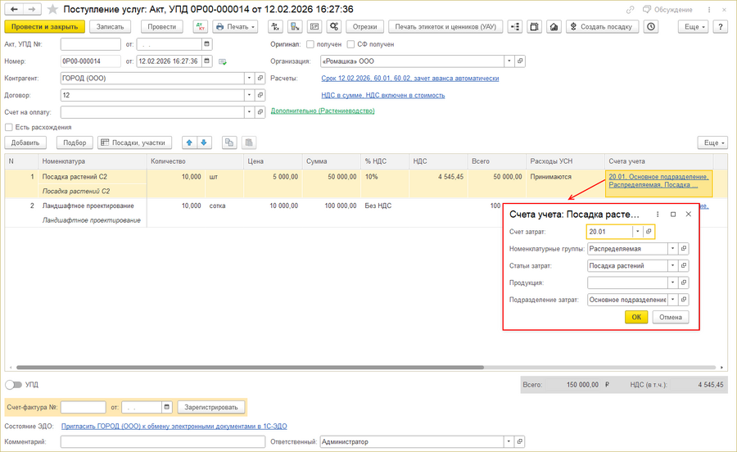Screen dimensions: 737x452
Task: Click the clock history icon in toolbar
Action: pyautogui.click(x=651, y=26)
